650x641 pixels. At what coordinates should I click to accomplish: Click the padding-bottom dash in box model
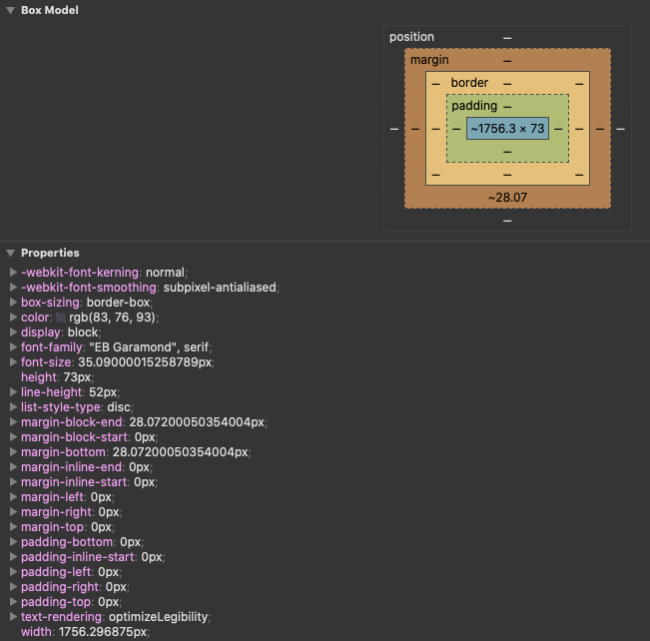(507, 152)
